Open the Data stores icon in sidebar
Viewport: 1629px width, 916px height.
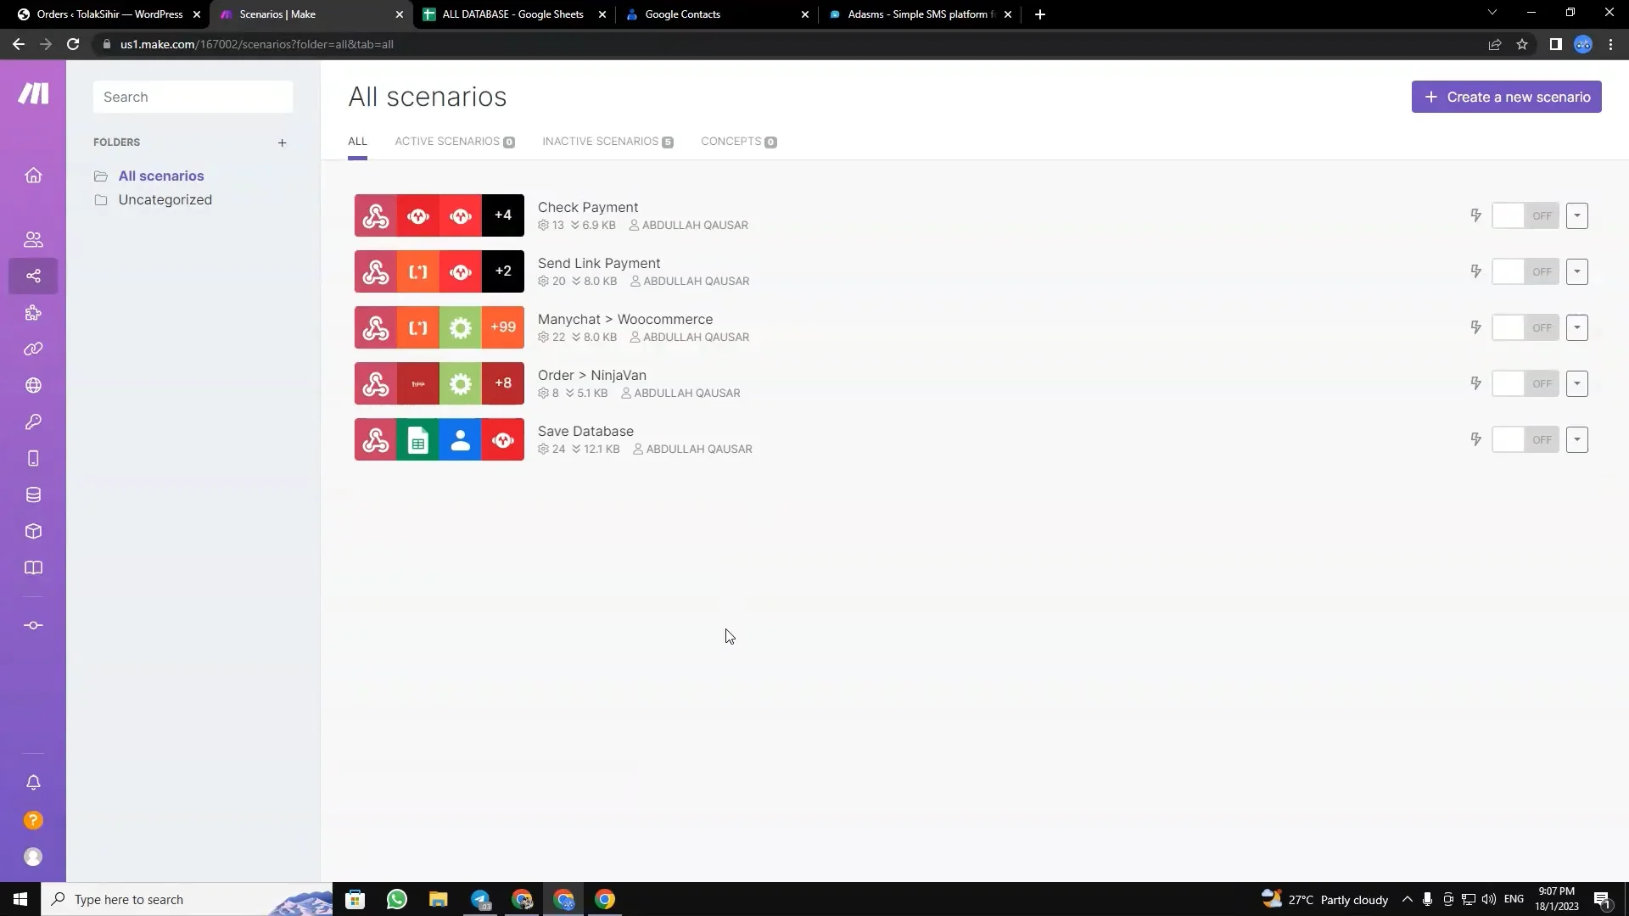tap(33, 494)
